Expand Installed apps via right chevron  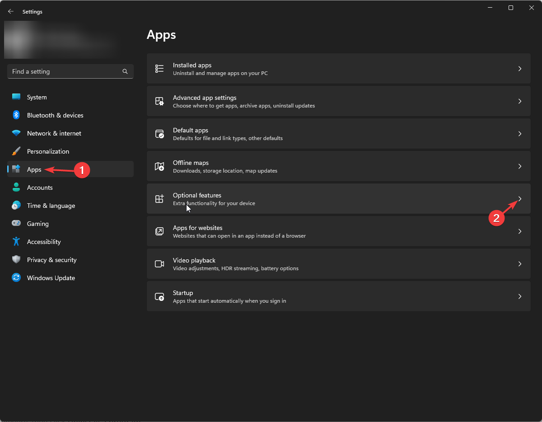coord(520,69)
